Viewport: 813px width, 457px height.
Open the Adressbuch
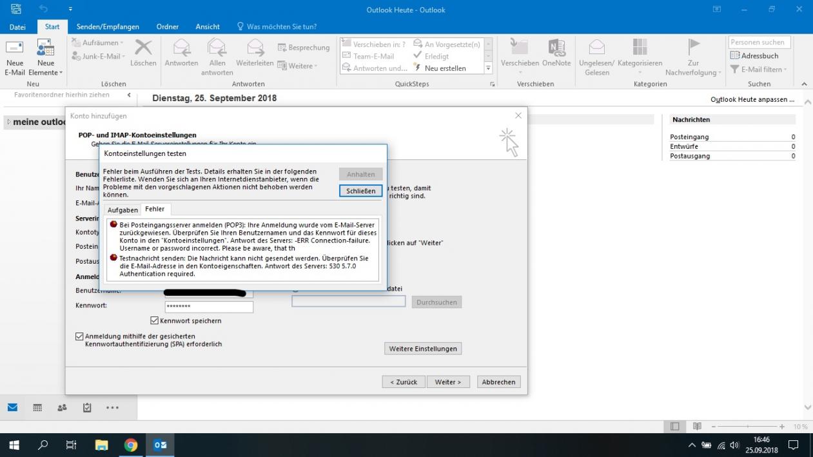[754, 56]
